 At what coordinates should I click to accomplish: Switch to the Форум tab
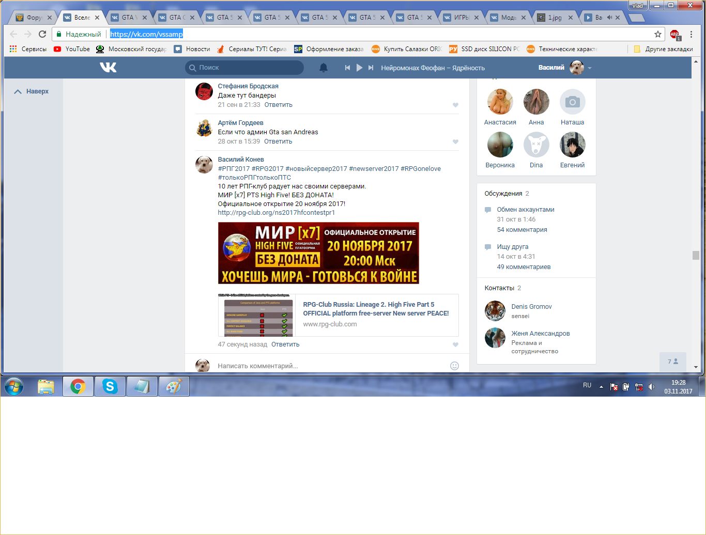(33, 18)
